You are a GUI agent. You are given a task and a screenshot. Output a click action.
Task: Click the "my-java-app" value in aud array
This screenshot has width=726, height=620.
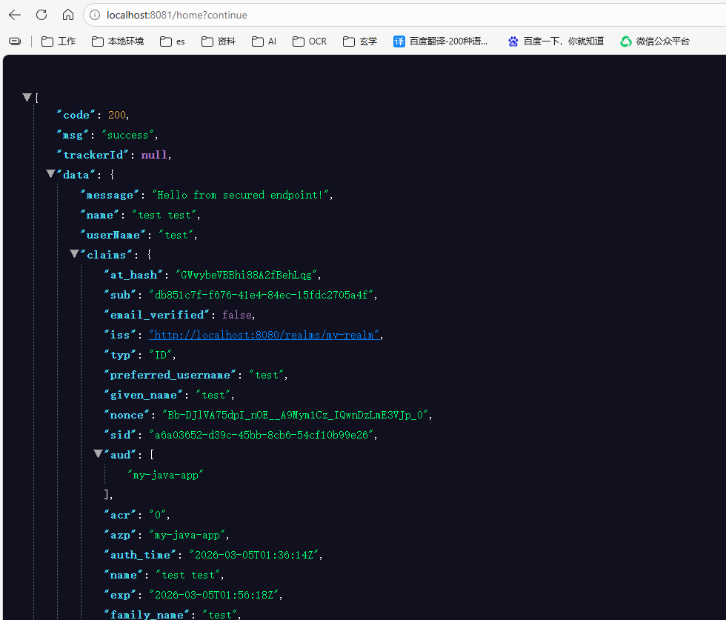click(165, 474)
